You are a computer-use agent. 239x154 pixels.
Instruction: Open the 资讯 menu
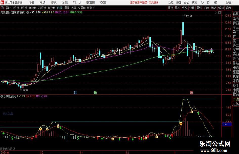pos(54,3)
